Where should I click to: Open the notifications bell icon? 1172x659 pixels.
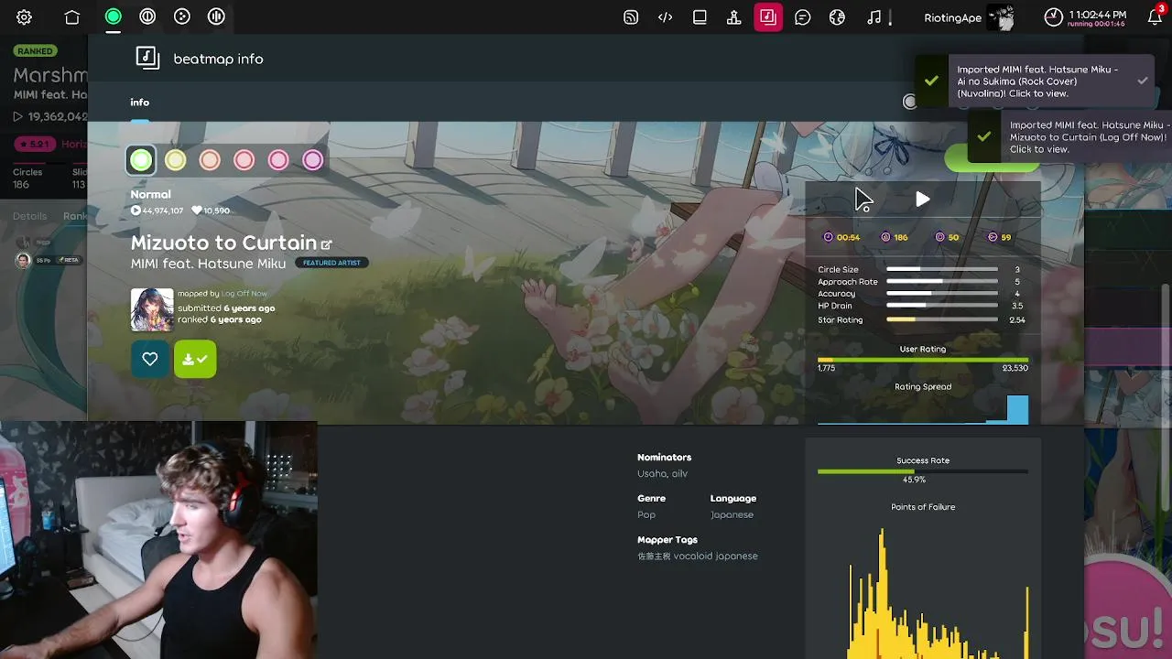1155,16
